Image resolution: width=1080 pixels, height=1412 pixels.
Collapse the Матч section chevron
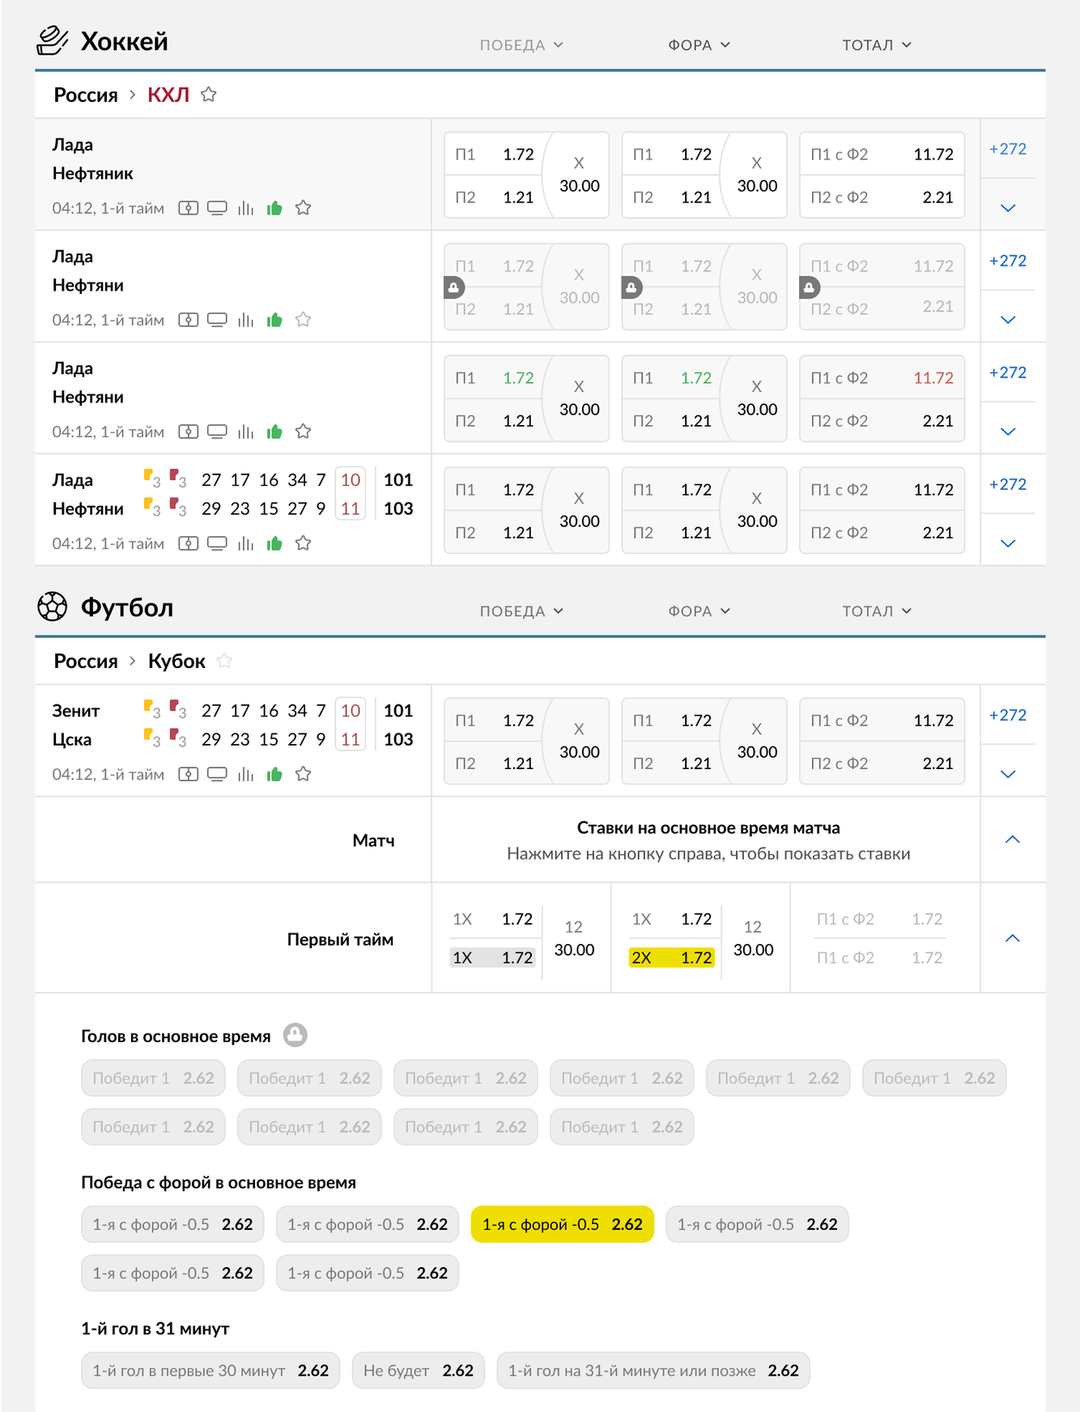point(1012,840)
